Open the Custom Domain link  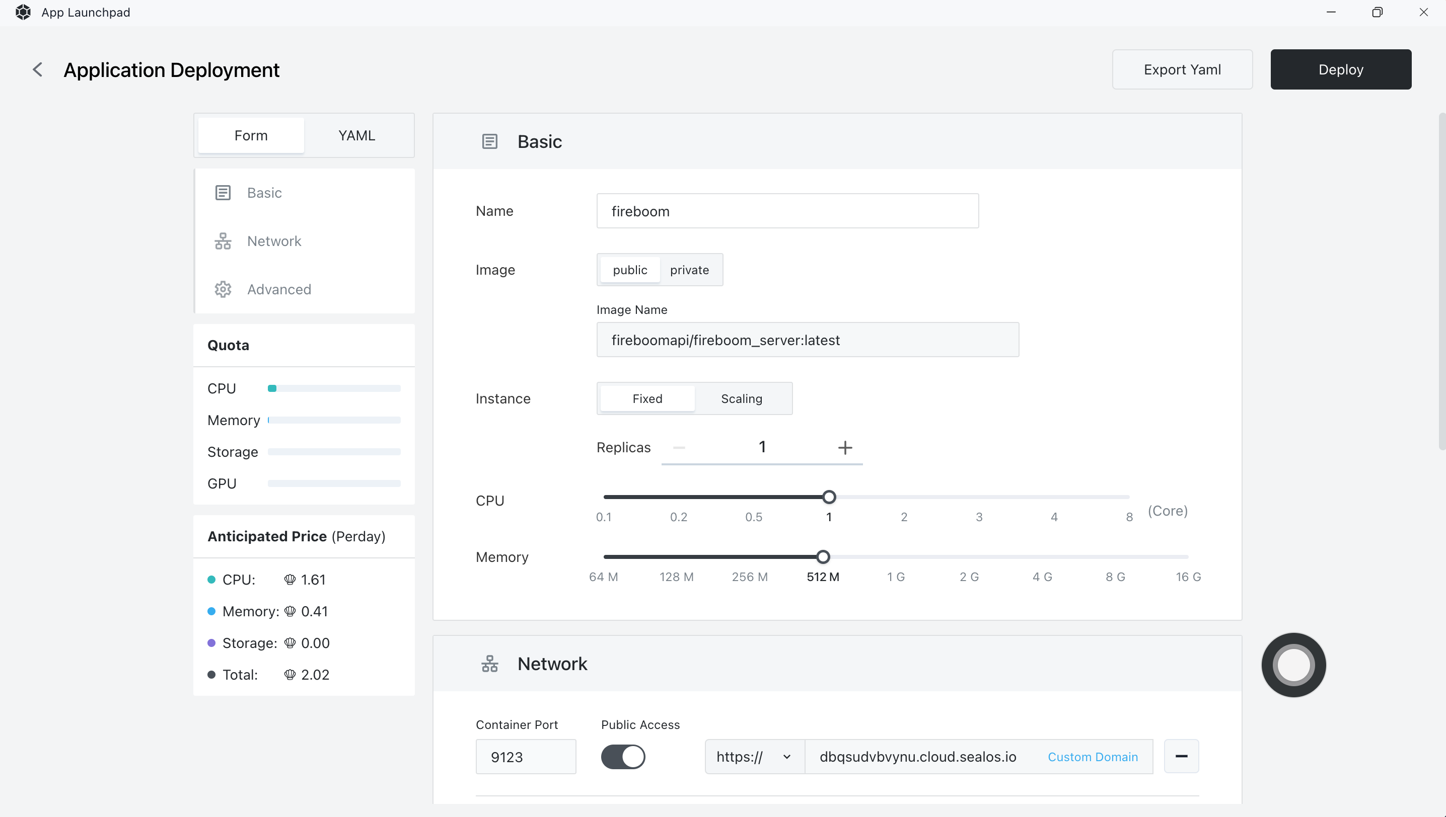click(1092, 757)
